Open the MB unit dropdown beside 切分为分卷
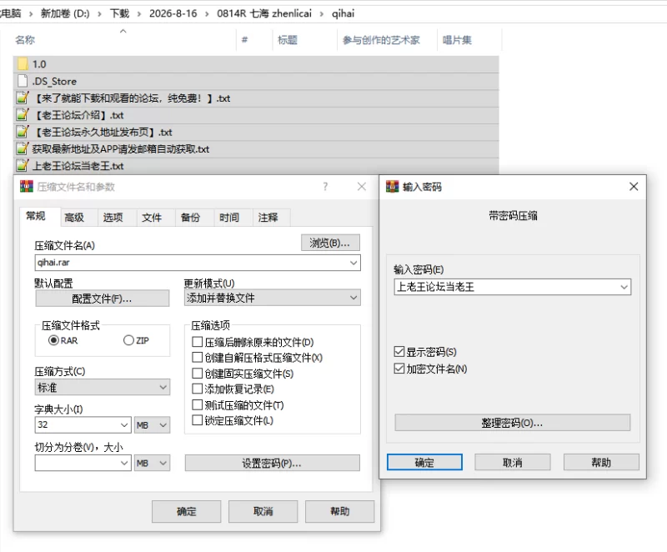Image resolution: width=667 pixels, height=552 pixels. tap(152, 463)
